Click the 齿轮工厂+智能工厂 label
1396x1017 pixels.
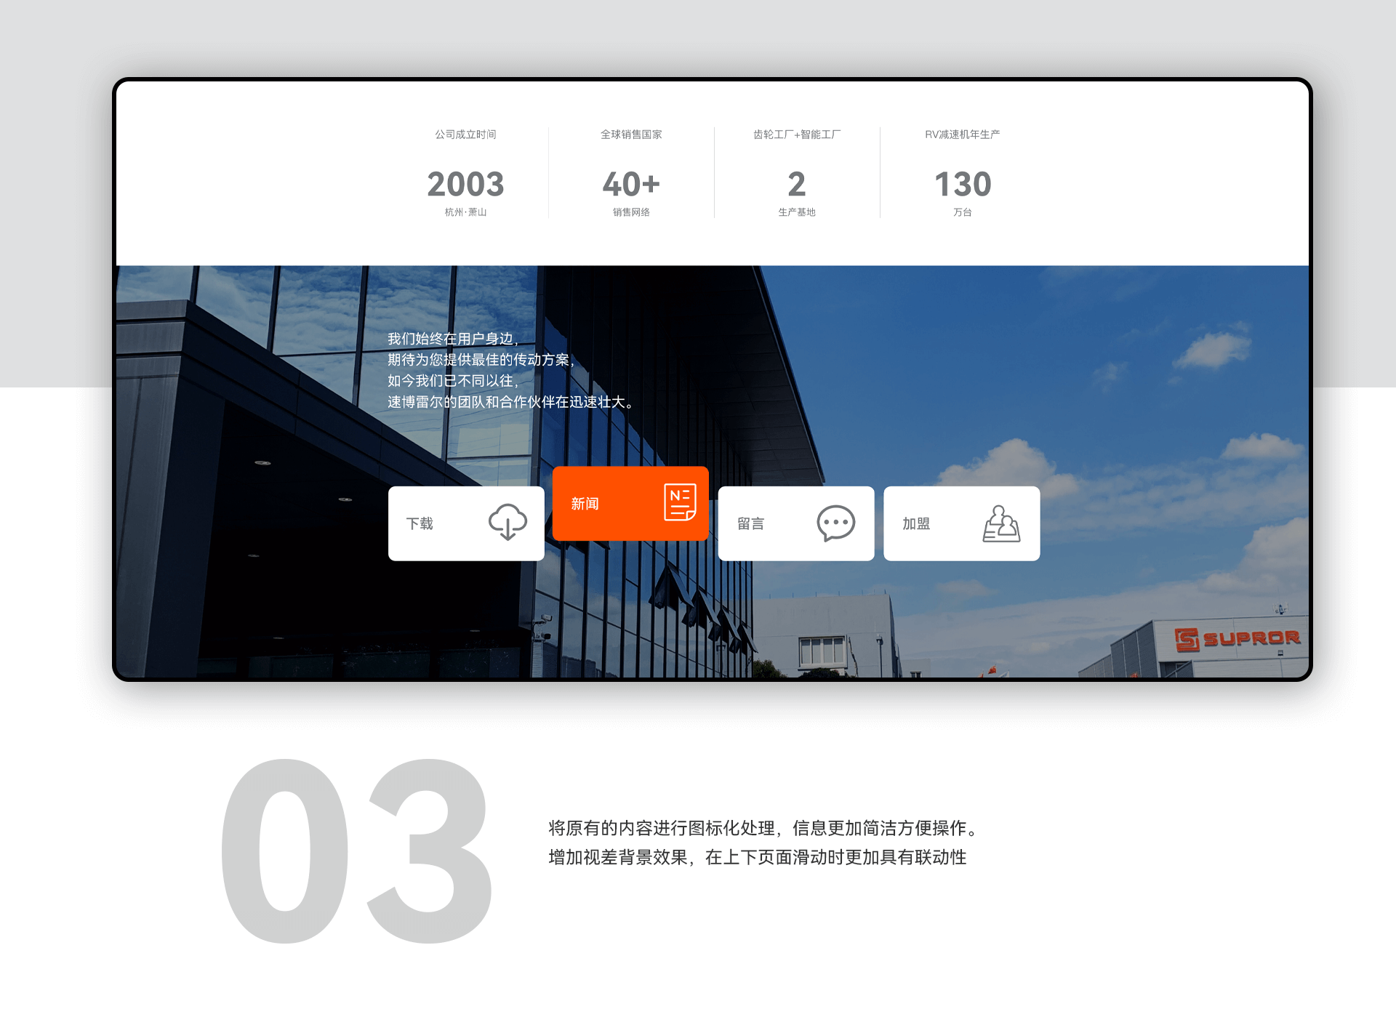797,134
